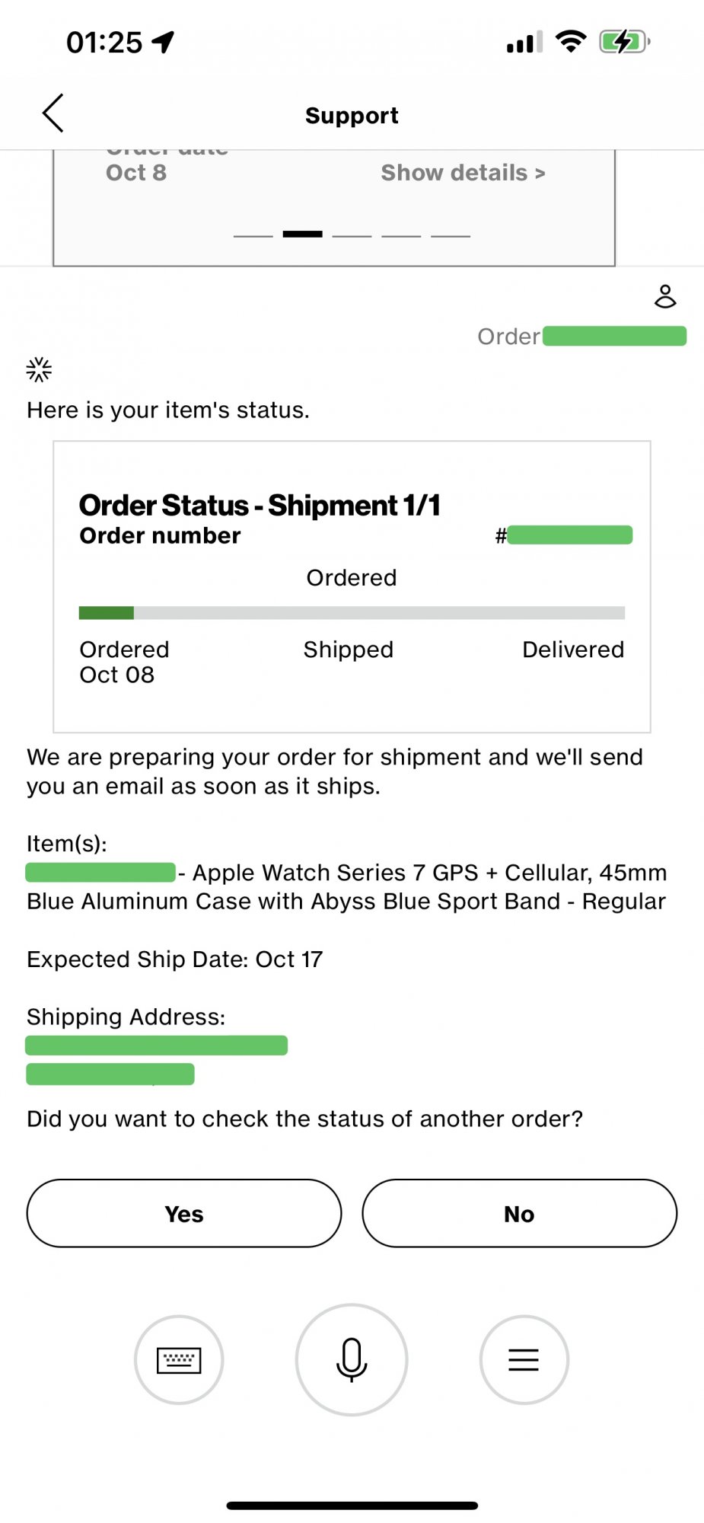
Task: Tap the battery charging indicator
Action: (624, 41)
